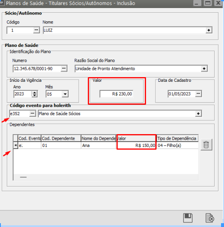Click the plus button beside Razão Social do Plano

[204, 69]
